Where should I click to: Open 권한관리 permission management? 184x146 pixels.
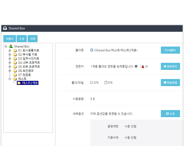tap(170, 67)
